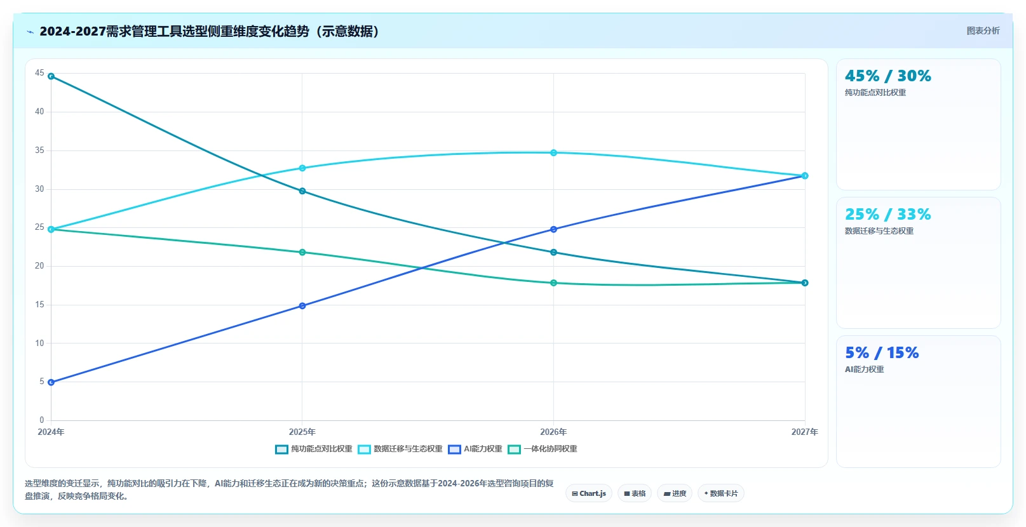Click the Chart.js tag text
Screen dimensions: 1026x527
click(593, 493)
